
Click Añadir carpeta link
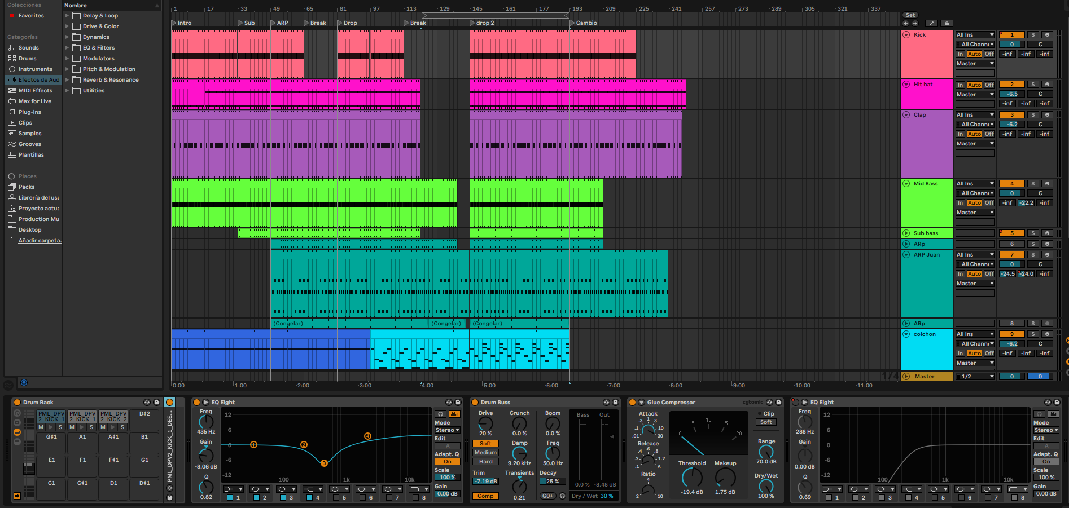(x=40, y=241)
